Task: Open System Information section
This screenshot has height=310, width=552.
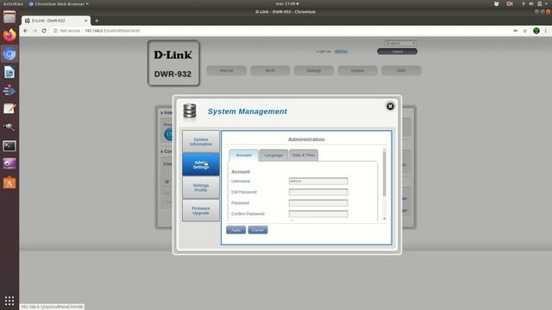Action: pyautogui.click(x=201, y=141)
